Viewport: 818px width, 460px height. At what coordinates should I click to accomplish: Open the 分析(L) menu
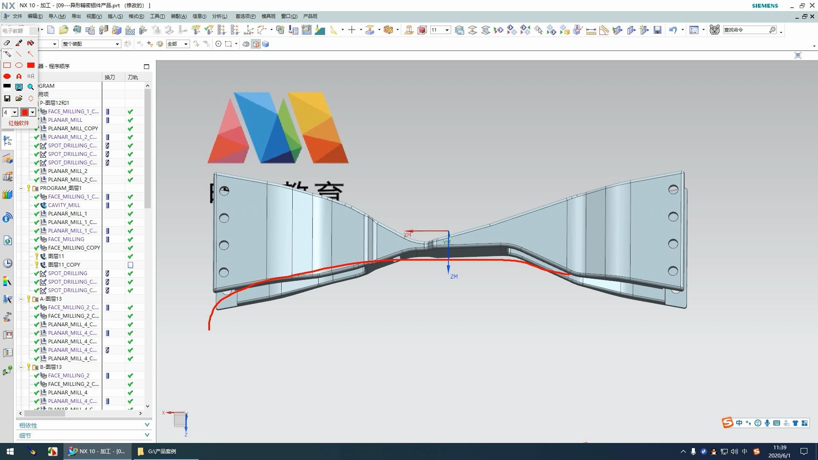(x=219, y=16)
